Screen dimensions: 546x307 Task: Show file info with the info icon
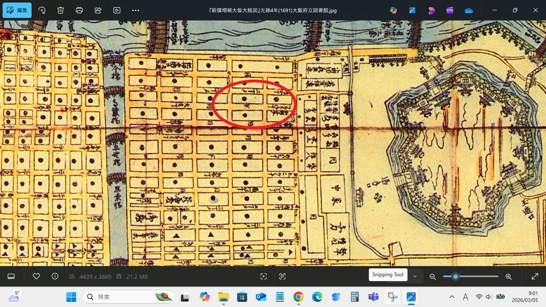click(55, 277)
